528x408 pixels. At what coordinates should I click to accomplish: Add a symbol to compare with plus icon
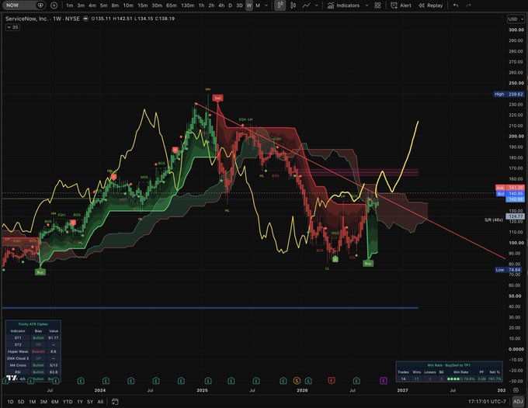(54, 5)
